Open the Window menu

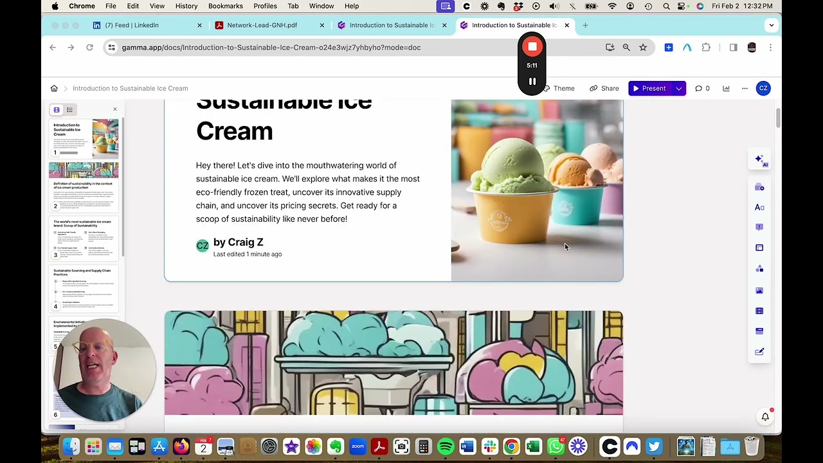click(321, 6)
